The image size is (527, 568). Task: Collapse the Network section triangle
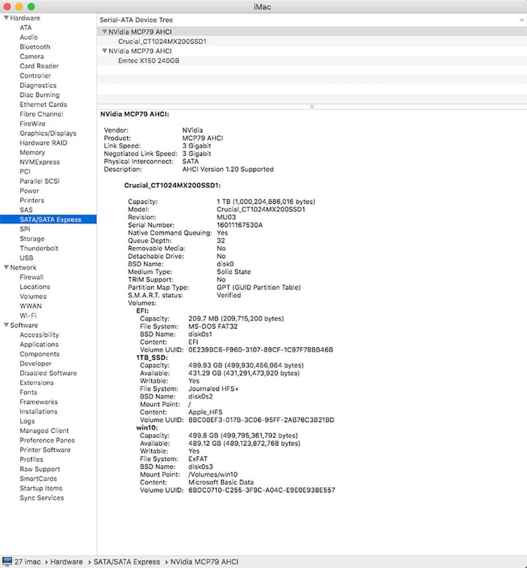pyautogui.click(x=6, y=268)
